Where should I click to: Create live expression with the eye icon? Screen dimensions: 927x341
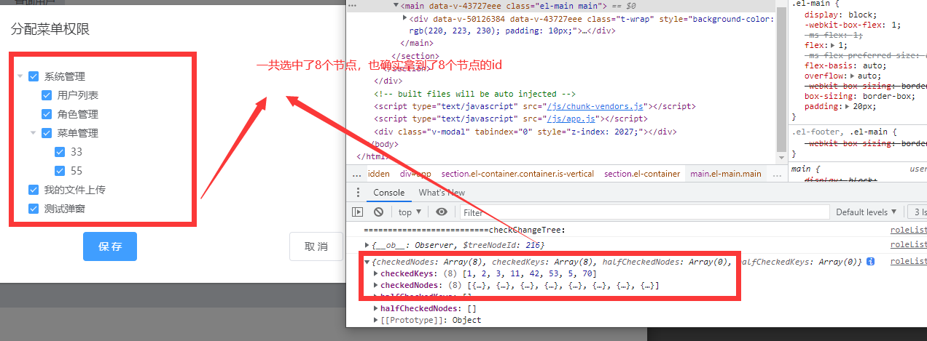click(x=442, y=212)
